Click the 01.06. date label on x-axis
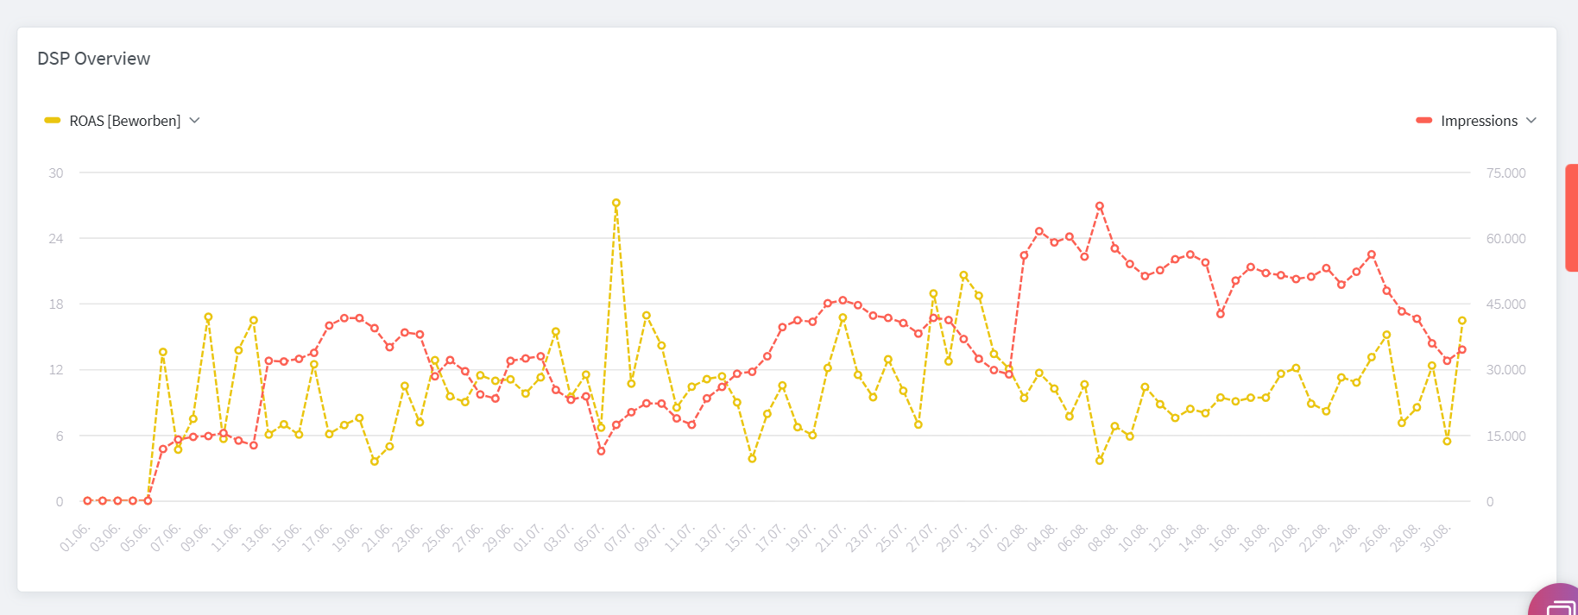This screenshot has width=1578, height=615. [x=75, y=537]
